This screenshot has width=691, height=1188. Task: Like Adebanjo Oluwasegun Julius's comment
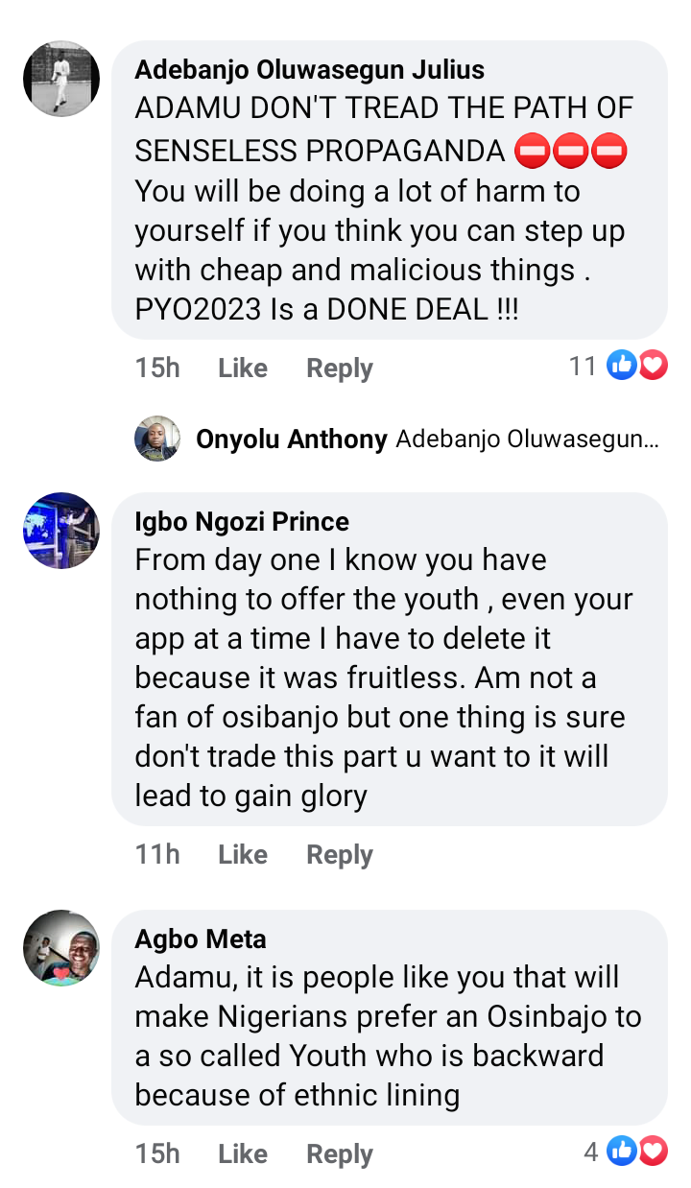pos(242,368)
